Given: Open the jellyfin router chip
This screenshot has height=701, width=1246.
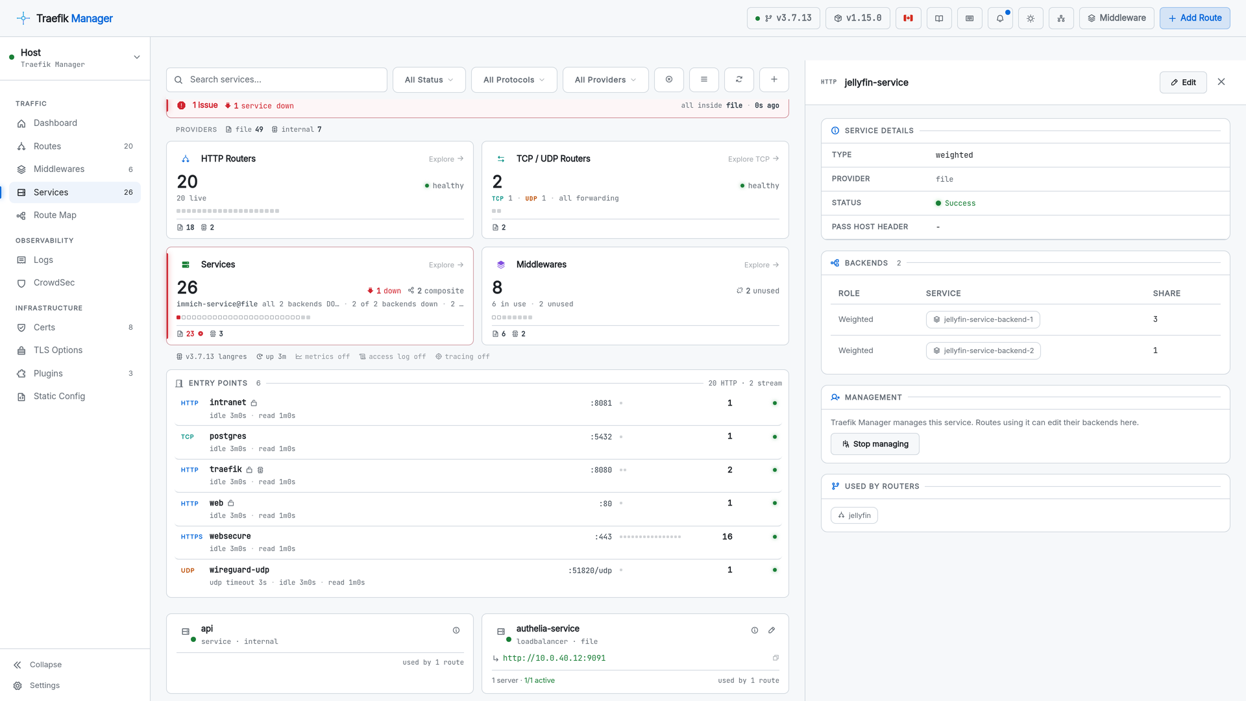Looking at the screenshot, I should [x=854, y=515].
